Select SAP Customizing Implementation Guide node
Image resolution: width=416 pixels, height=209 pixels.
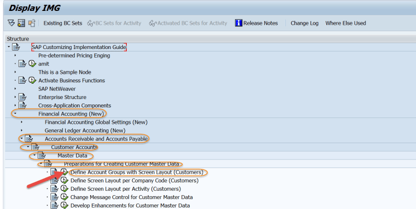tap(79, 47)
